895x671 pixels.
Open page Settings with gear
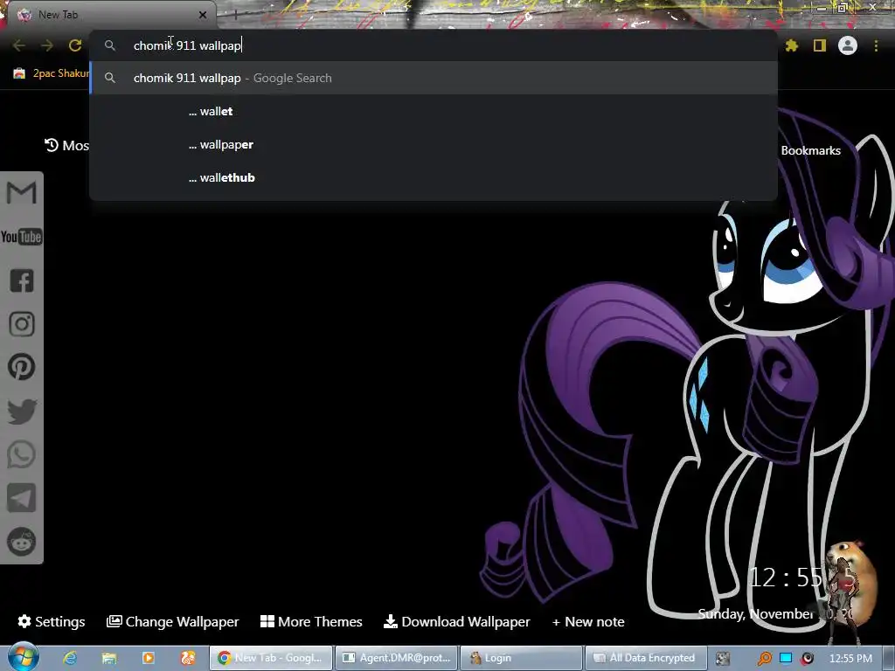click(52, 621)
